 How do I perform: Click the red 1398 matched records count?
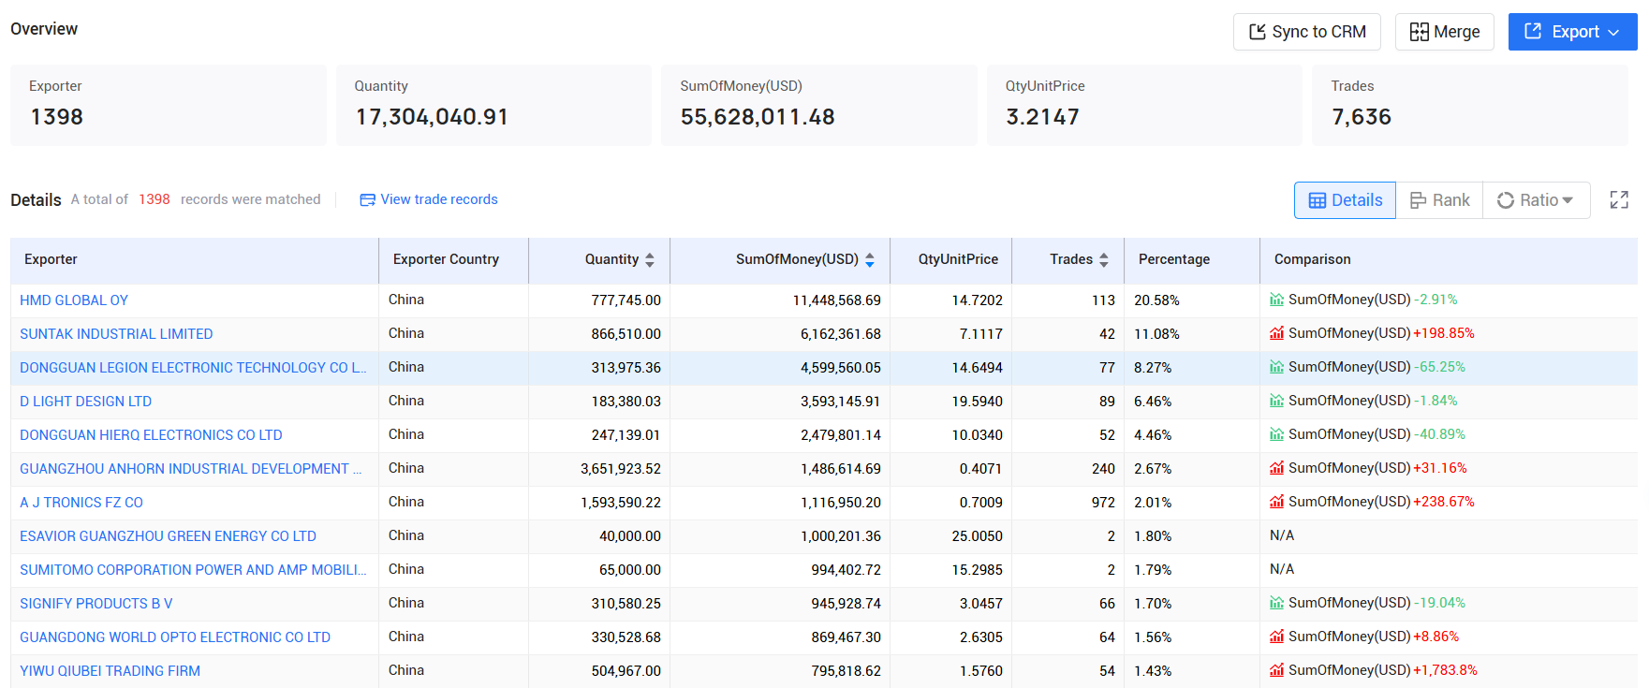pos(155,199)
